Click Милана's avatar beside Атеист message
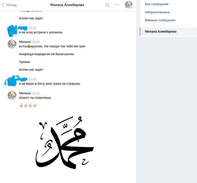 (x=12, y=95)
